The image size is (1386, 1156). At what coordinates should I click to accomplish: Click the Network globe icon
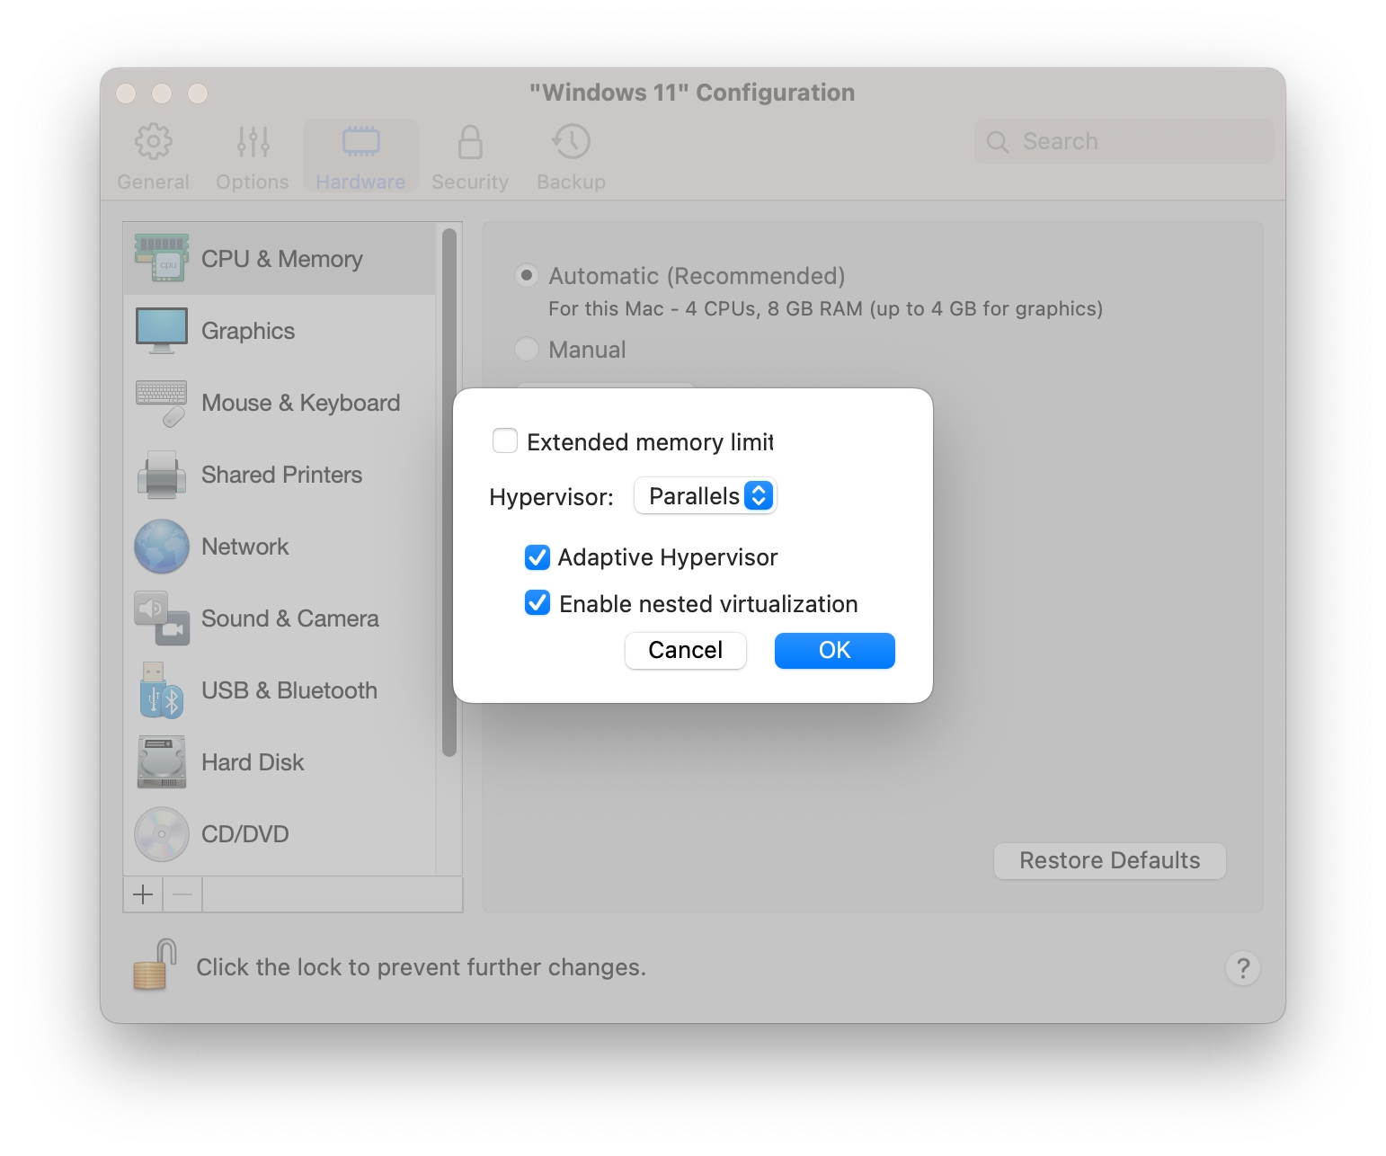tap(162, 547)
